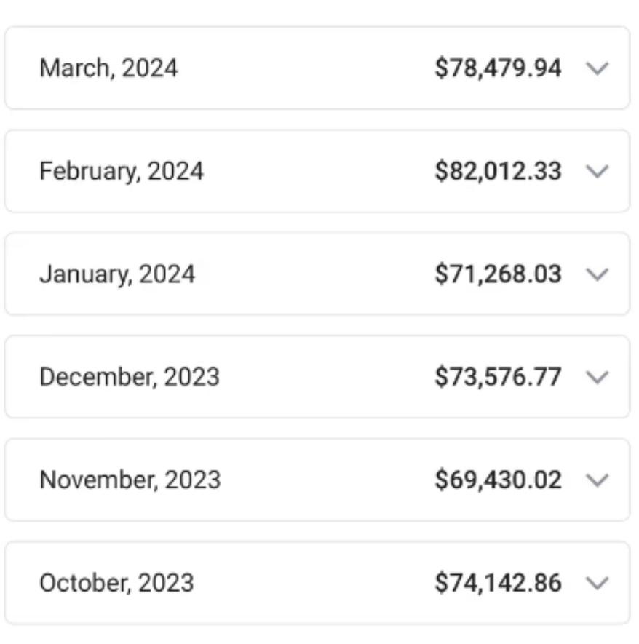The height and width of the screenshot is (644, 639).
Task: Click the "January, 2024" month label
Action: click(117, 274)
